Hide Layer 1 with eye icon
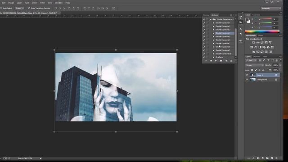The height and width of the screenshot is (162, 288). pos(247,75)
